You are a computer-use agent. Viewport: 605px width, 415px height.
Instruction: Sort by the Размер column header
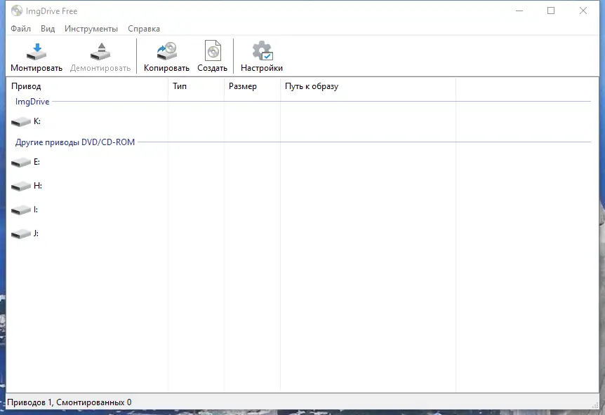(x=252, y=86)
